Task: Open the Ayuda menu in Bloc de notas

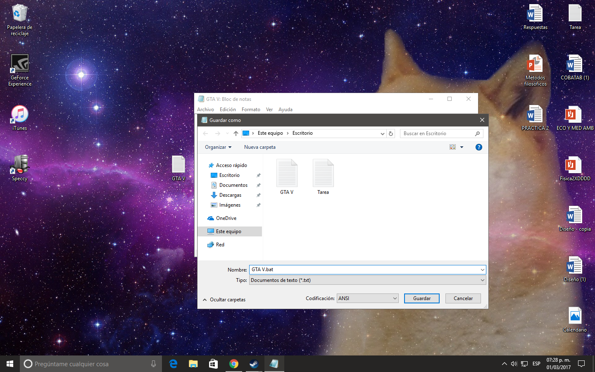Action: pyautogui.click(x=286, y=110)
